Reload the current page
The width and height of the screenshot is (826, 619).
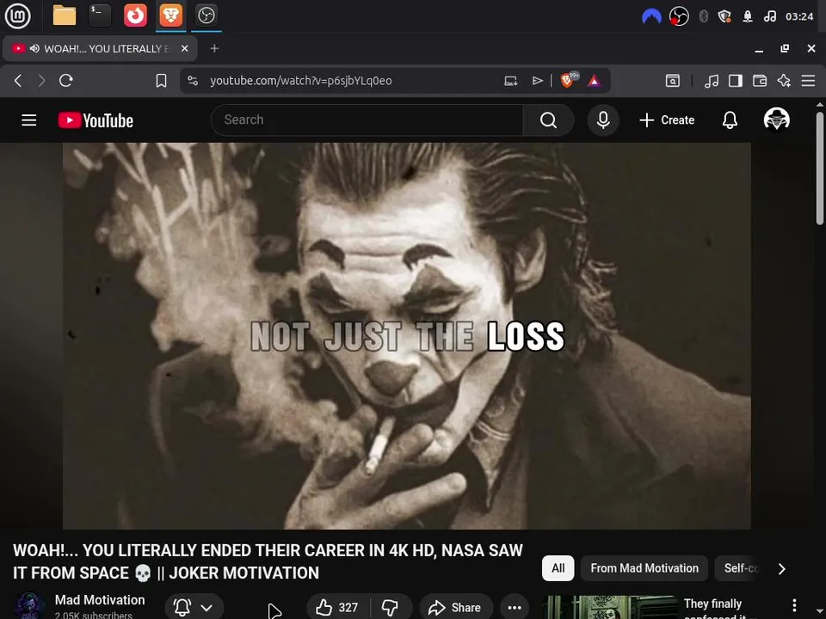click(x=66, y=81)
